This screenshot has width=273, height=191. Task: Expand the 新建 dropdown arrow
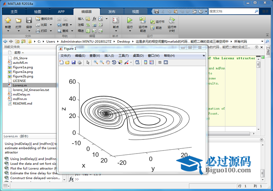[8, 31]
